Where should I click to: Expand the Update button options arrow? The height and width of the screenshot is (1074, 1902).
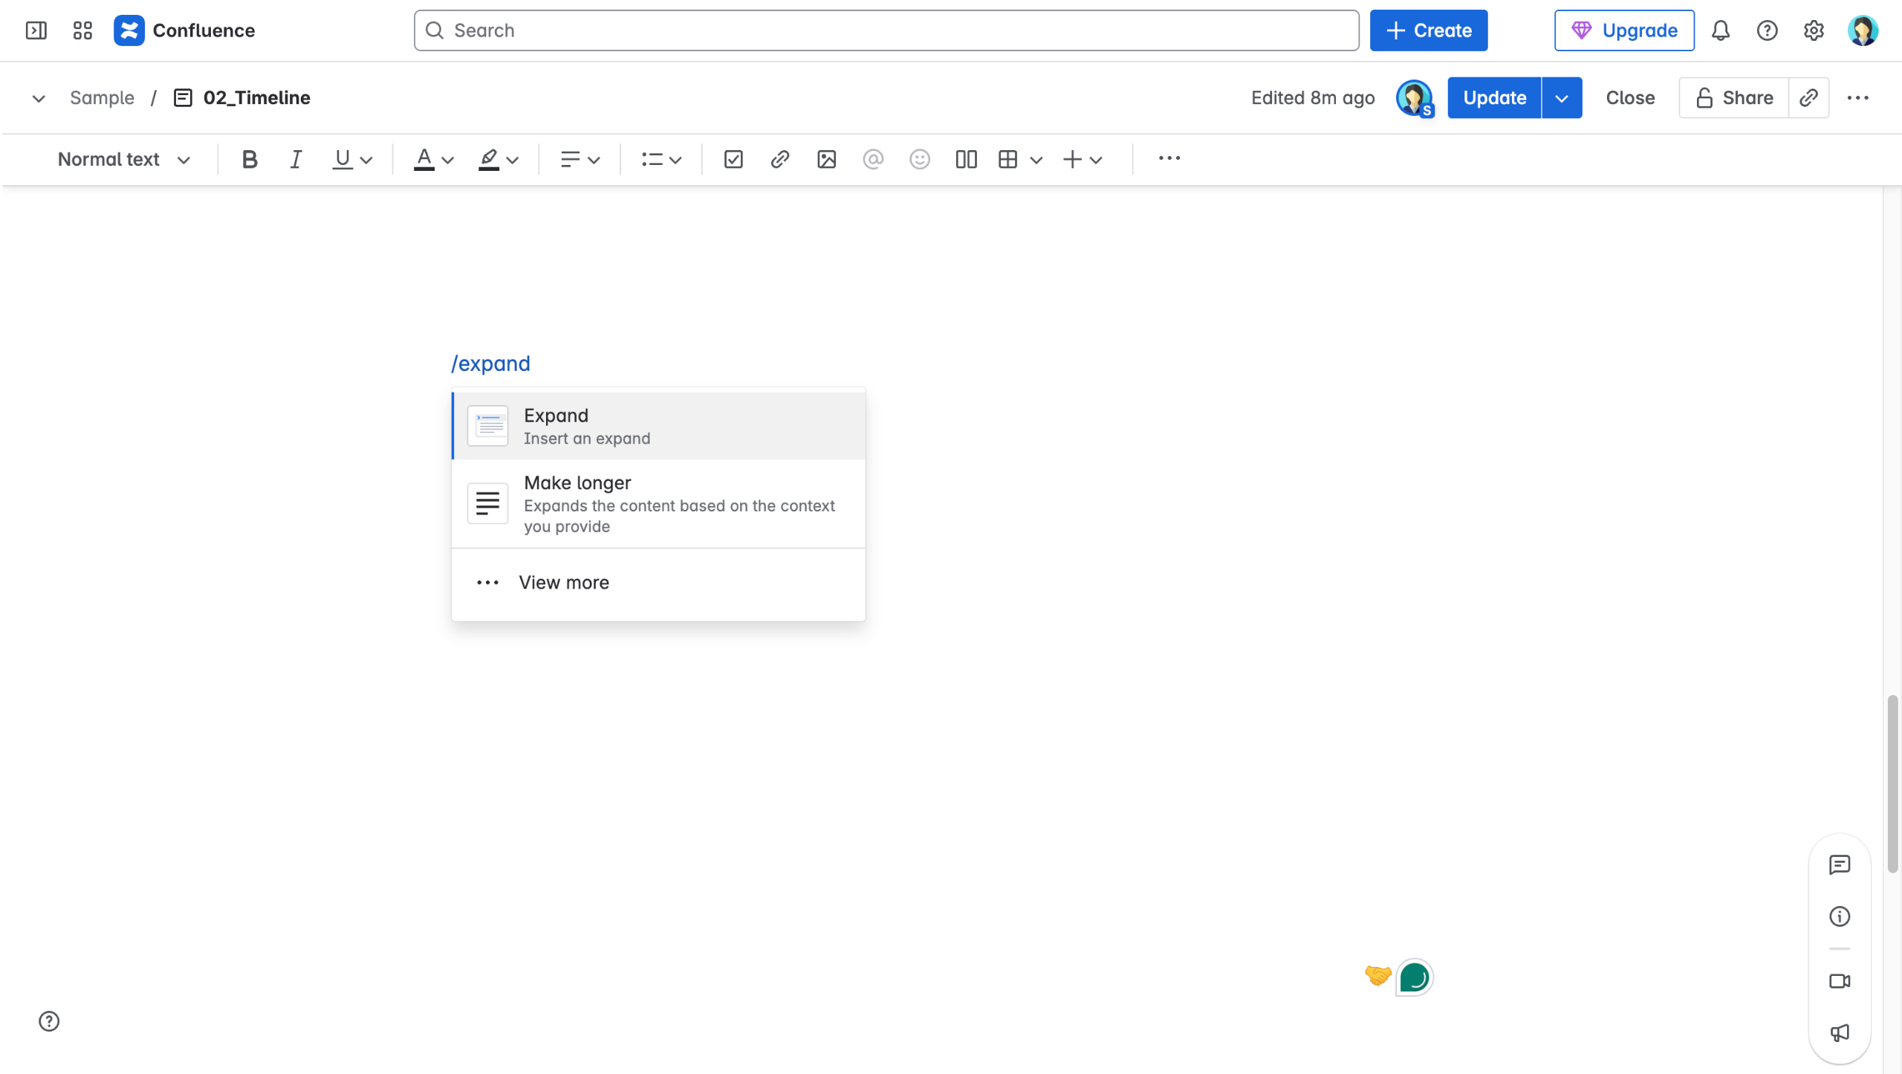click(x=1562, y=97)
